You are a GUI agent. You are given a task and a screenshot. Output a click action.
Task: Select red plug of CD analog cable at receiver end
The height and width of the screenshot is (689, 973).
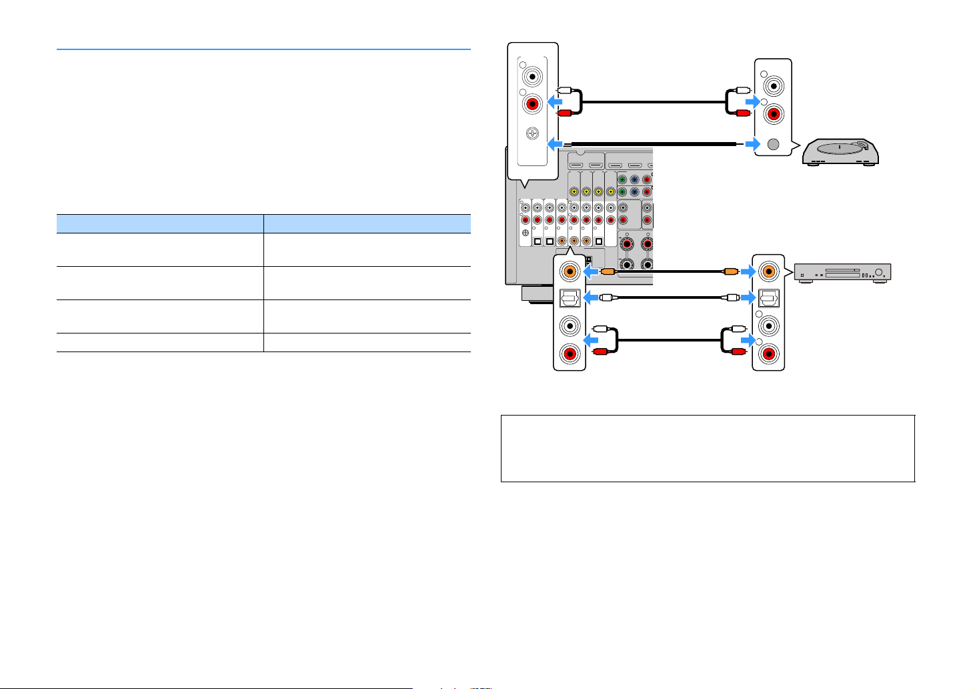(600, 351)
